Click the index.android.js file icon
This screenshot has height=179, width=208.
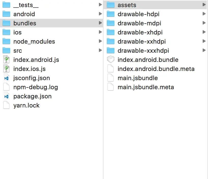tap(6, 60)
